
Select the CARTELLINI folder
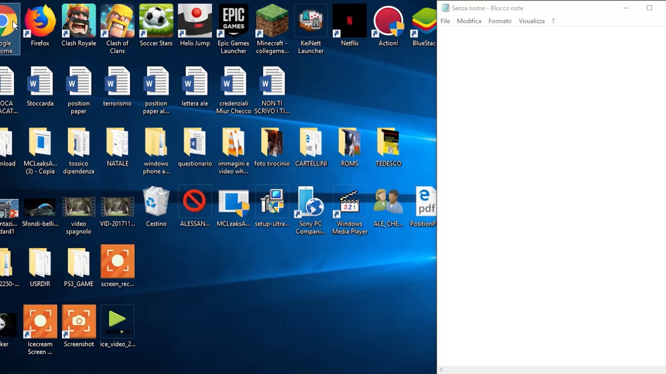(x=311, y=147)
